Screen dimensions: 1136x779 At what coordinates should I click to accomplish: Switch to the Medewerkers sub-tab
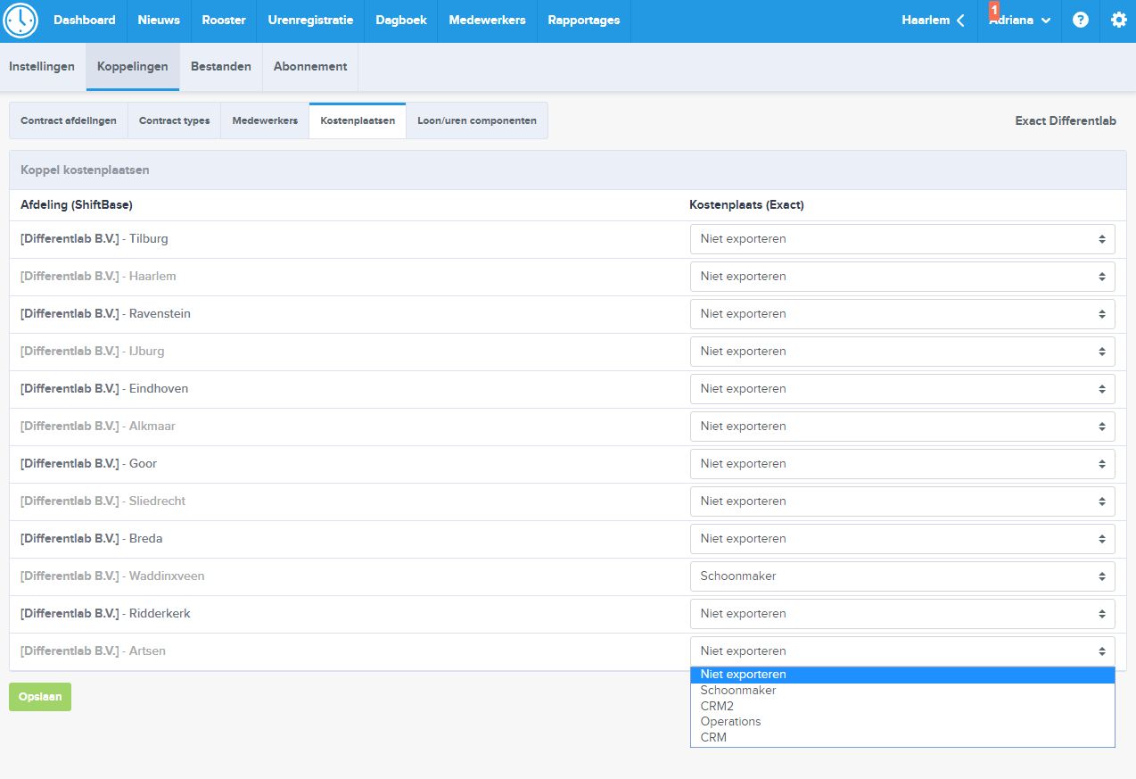(265, 120)
